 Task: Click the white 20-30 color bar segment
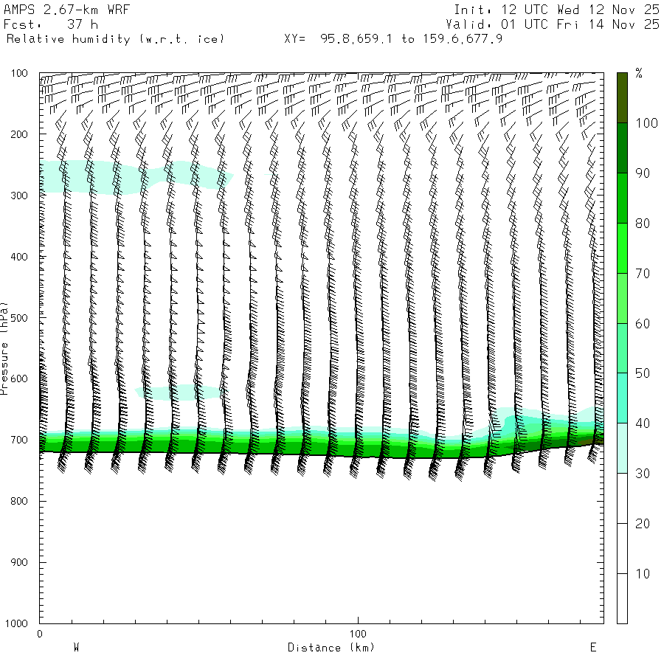pos(622,499)
